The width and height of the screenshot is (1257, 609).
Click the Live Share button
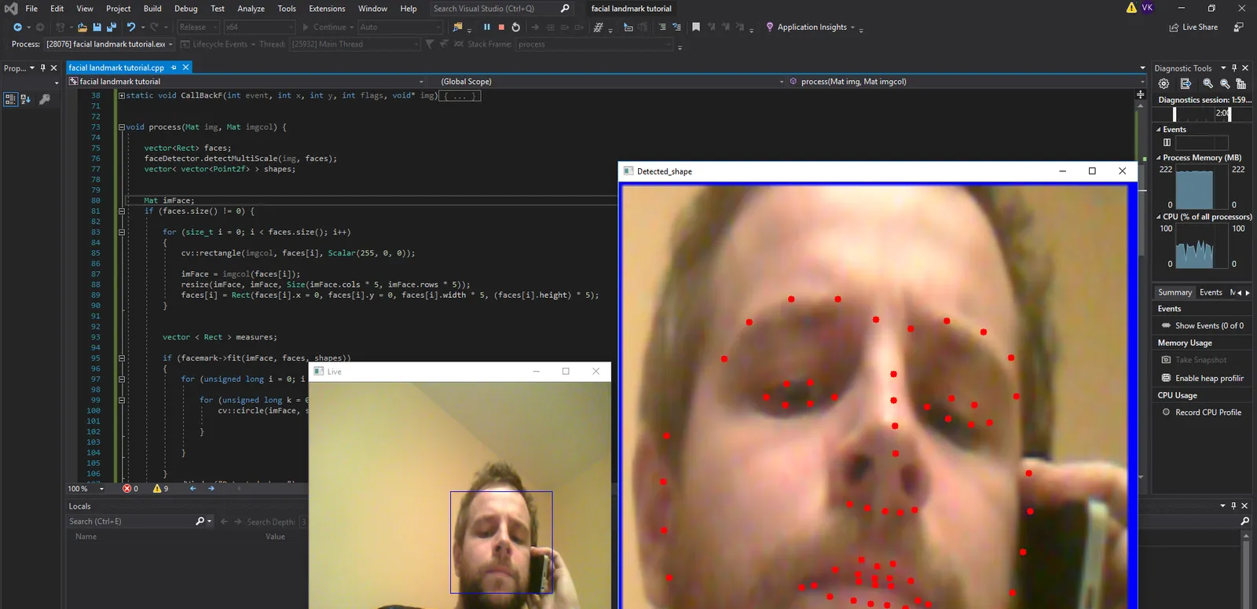coord(1193,27)
